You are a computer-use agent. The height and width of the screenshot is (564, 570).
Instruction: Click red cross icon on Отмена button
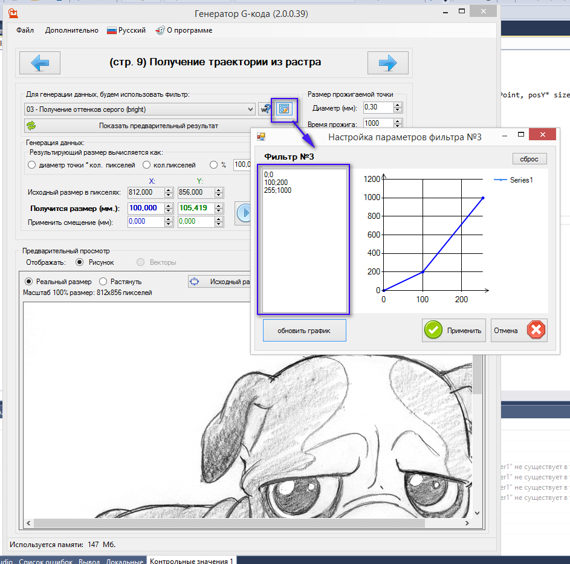[536, 330]
